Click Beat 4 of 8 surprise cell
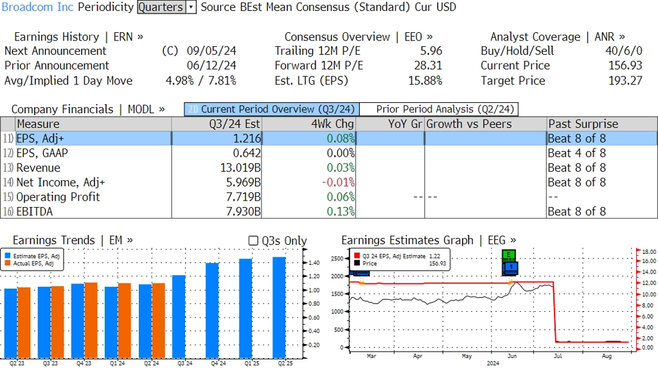Viewport: 658px width, 369px height. click(x=577, y=153)
